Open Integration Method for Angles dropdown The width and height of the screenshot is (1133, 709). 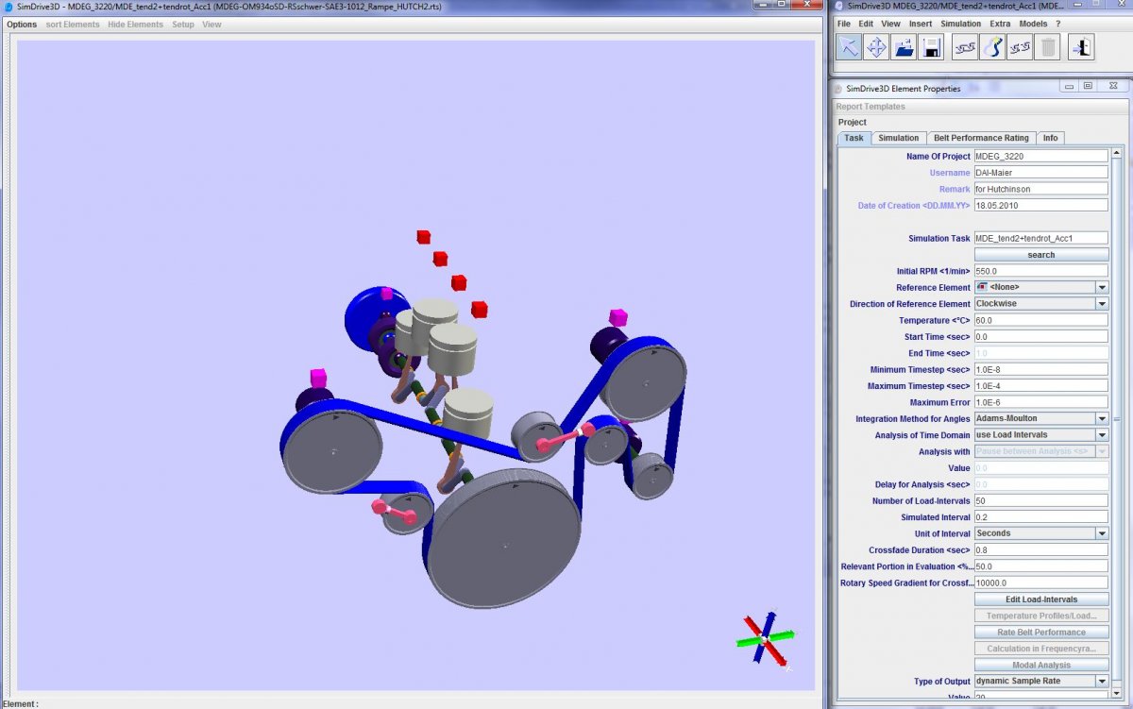1102,418
